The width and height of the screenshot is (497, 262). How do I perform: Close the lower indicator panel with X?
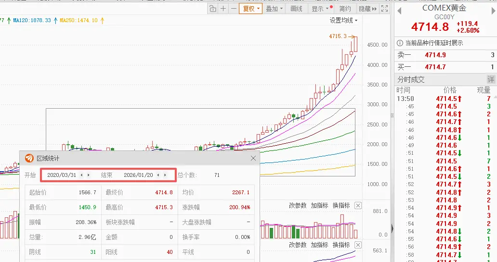pyautogui.click(x=358, y=245)
